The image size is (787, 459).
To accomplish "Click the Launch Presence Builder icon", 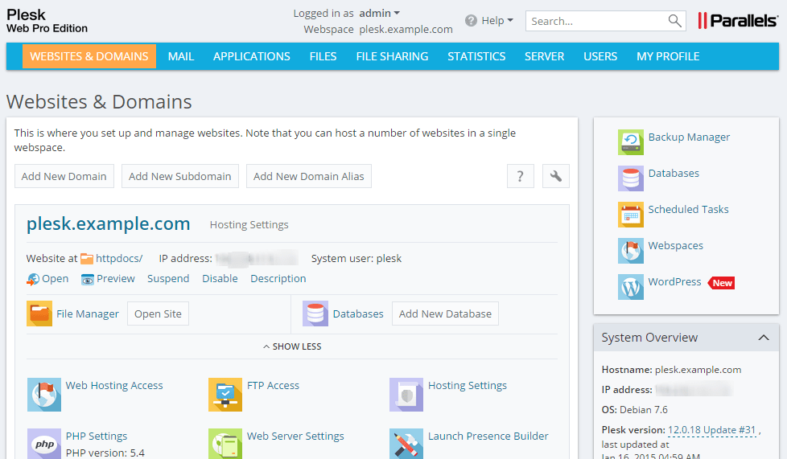I will (406, 444).
